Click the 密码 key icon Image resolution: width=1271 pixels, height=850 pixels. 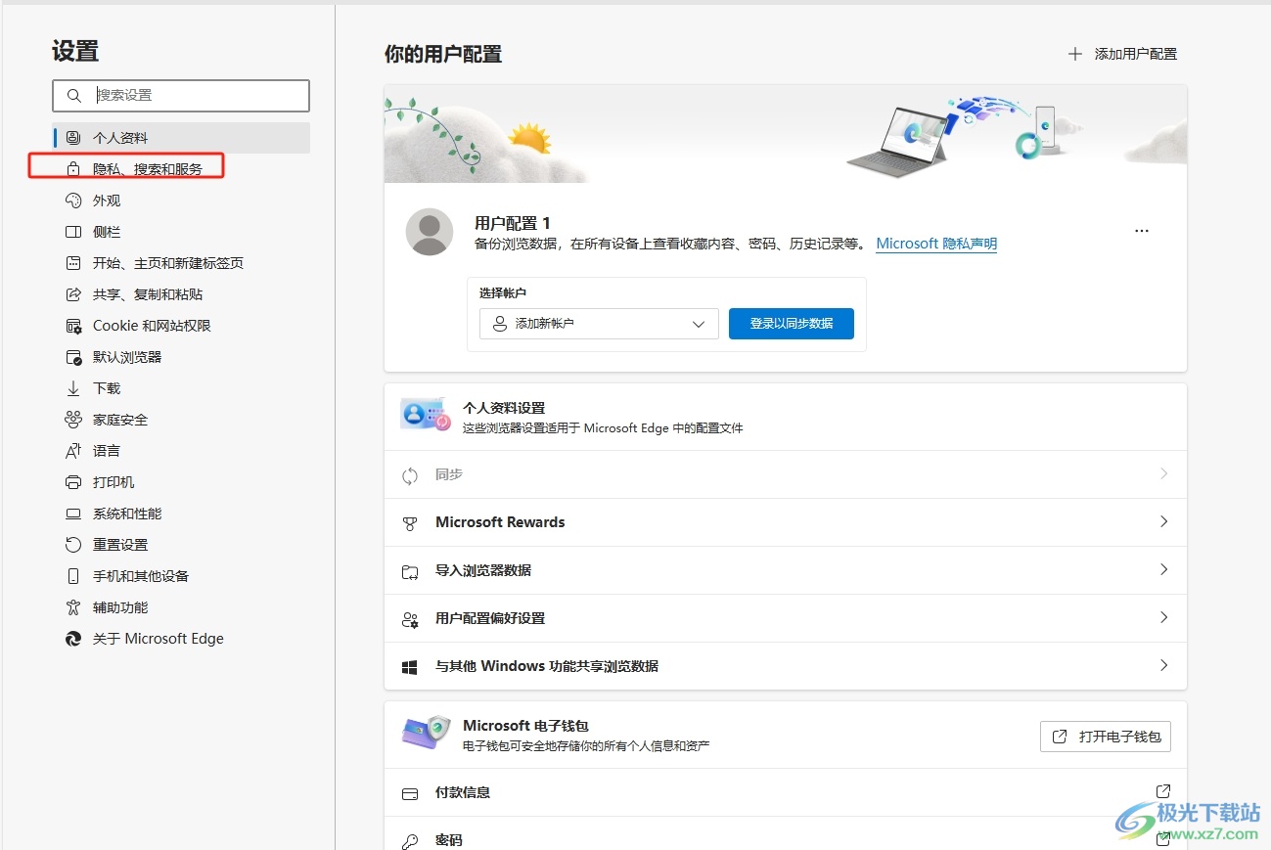click(410, 841)
